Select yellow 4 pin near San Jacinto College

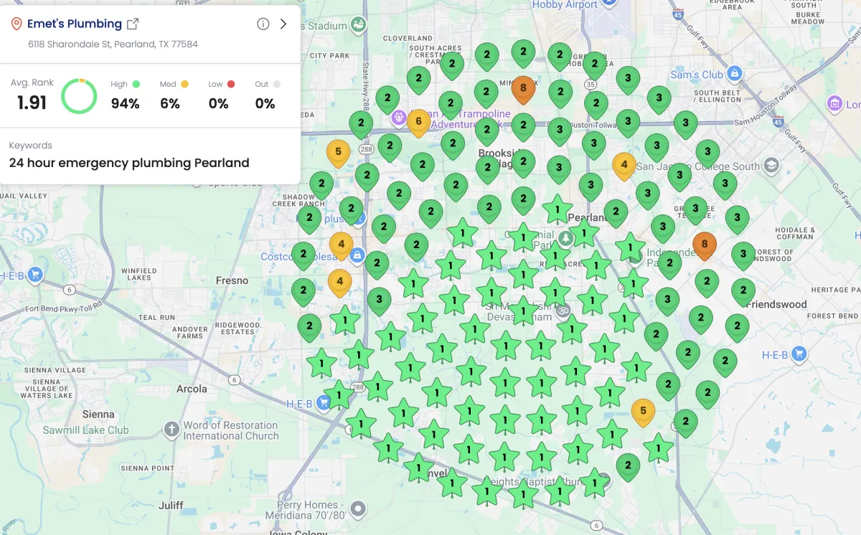(x=624, y=165)
